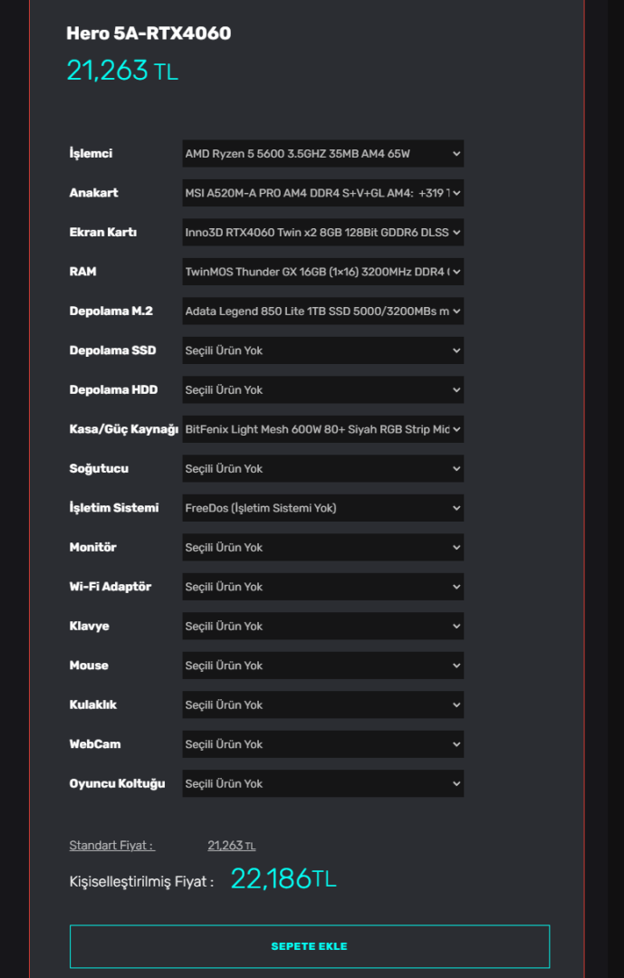Open the Oyuncu Koltuğu dropdown
The image size is (624, 978).
click(x=322, y=784)
